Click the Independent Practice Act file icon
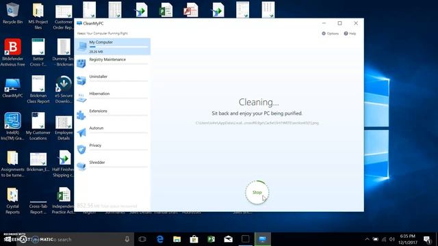This screenshot has width=438, height=246. coord(64,201)
